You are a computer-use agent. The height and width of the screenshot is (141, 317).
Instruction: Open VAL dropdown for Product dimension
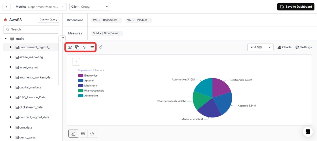131,20
